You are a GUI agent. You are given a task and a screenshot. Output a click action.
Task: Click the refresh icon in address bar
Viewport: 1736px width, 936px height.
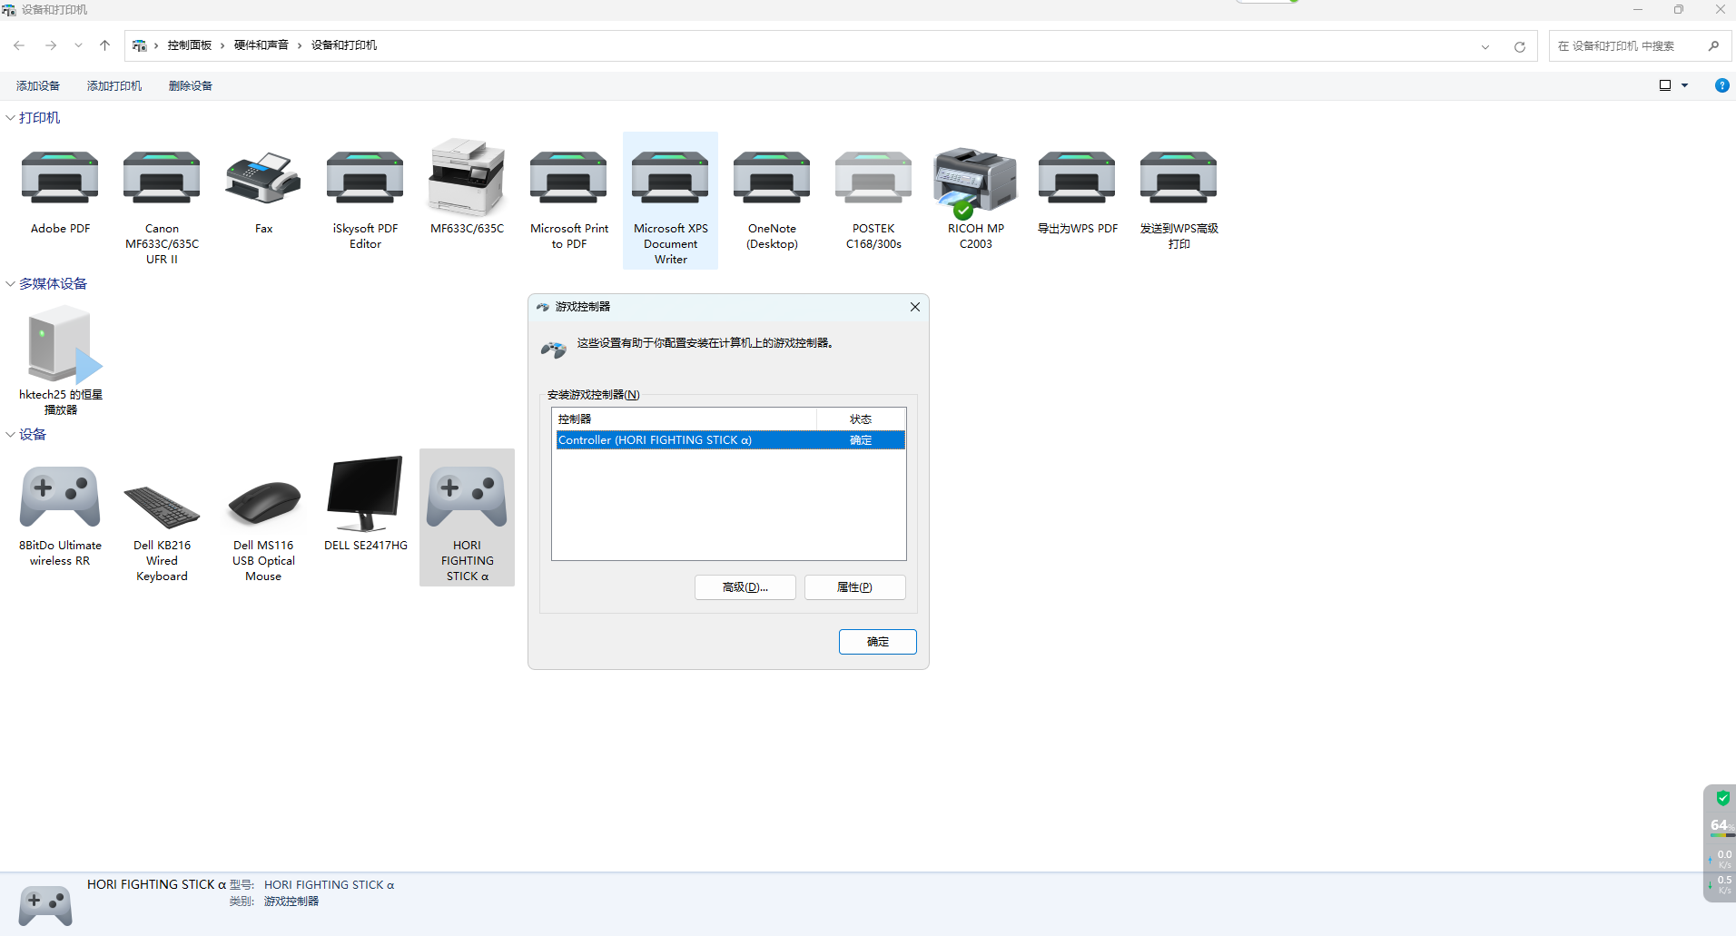[x=1519, y=46]
